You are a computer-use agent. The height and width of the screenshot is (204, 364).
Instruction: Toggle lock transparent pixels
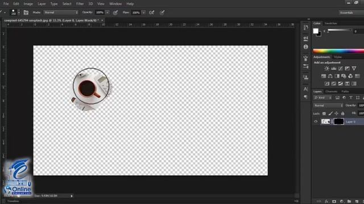[x=324, y=113]
